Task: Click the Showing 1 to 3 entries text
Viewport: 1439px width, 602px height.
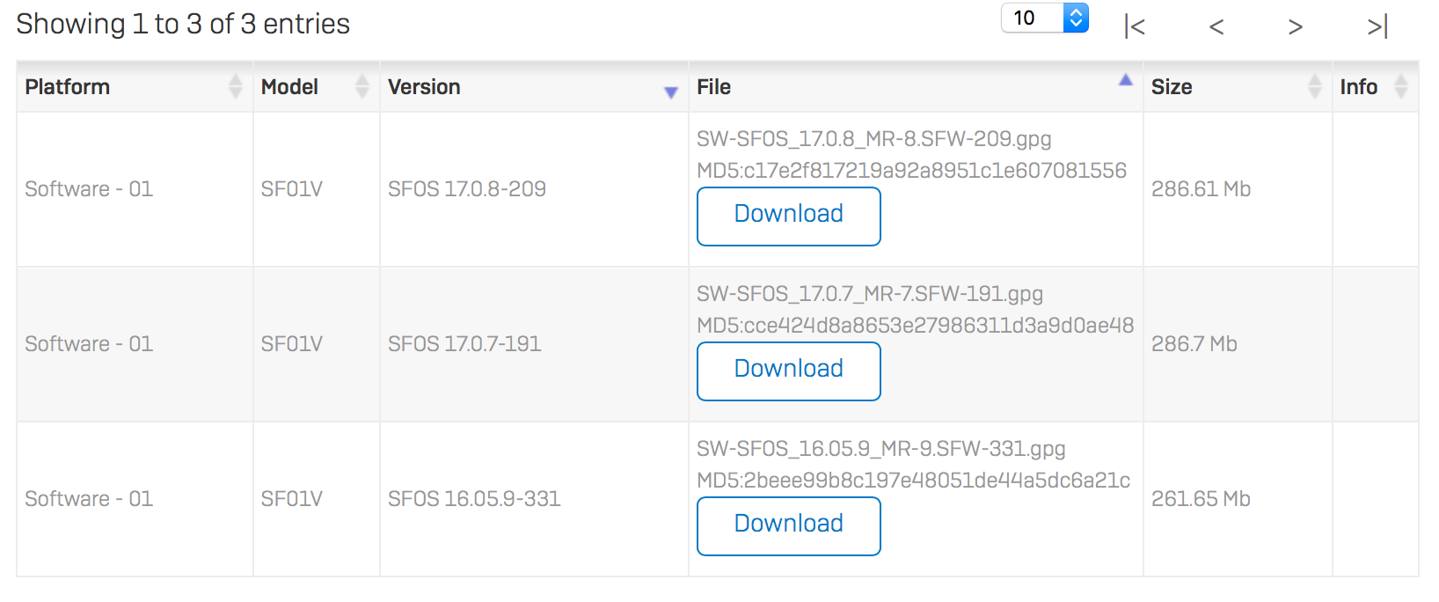Action: point(183,24)
